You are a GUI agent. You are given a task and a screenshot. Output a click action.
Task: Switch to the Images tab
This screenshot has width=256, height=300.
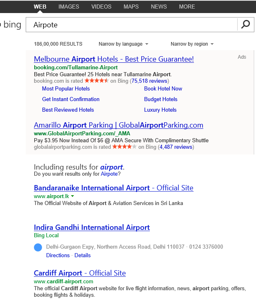pyautogui.click(x=69, y=7)
